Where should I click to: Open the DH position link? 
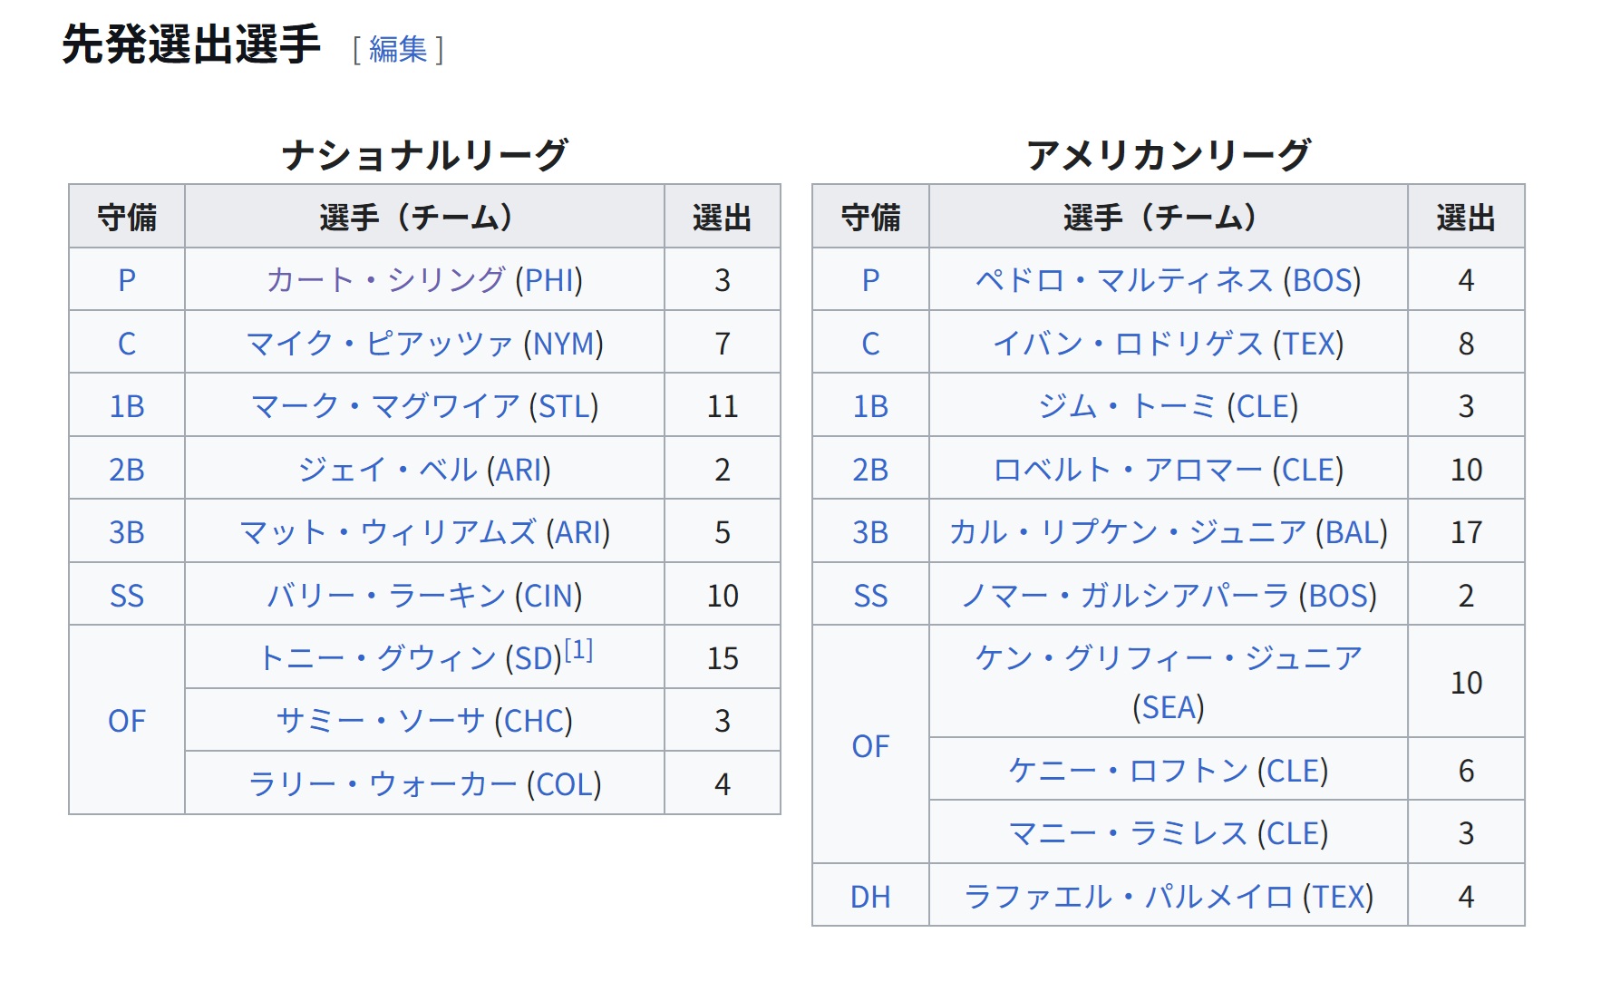point(870,897)
